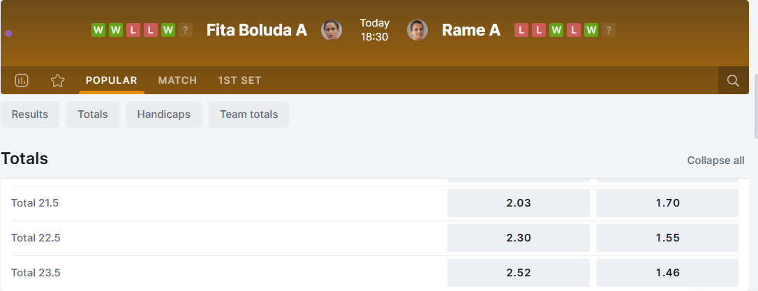The width and height of the screenshot is (758, 291).
Task: Open the statistics chart icon
Action: tap(22, 80)
